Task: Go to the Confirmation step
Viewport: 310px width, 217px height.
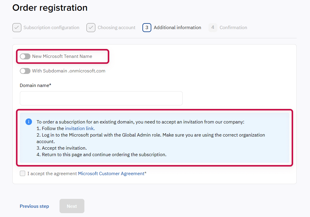Action: [x=233, y=27]
